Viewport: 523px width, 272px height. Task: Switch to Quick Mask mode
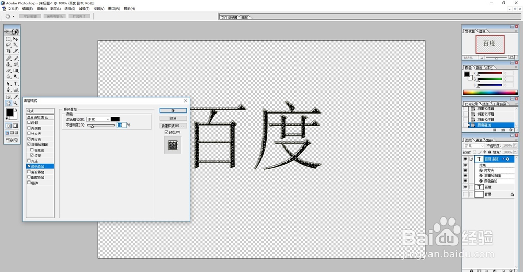click(x=15, y=126)
